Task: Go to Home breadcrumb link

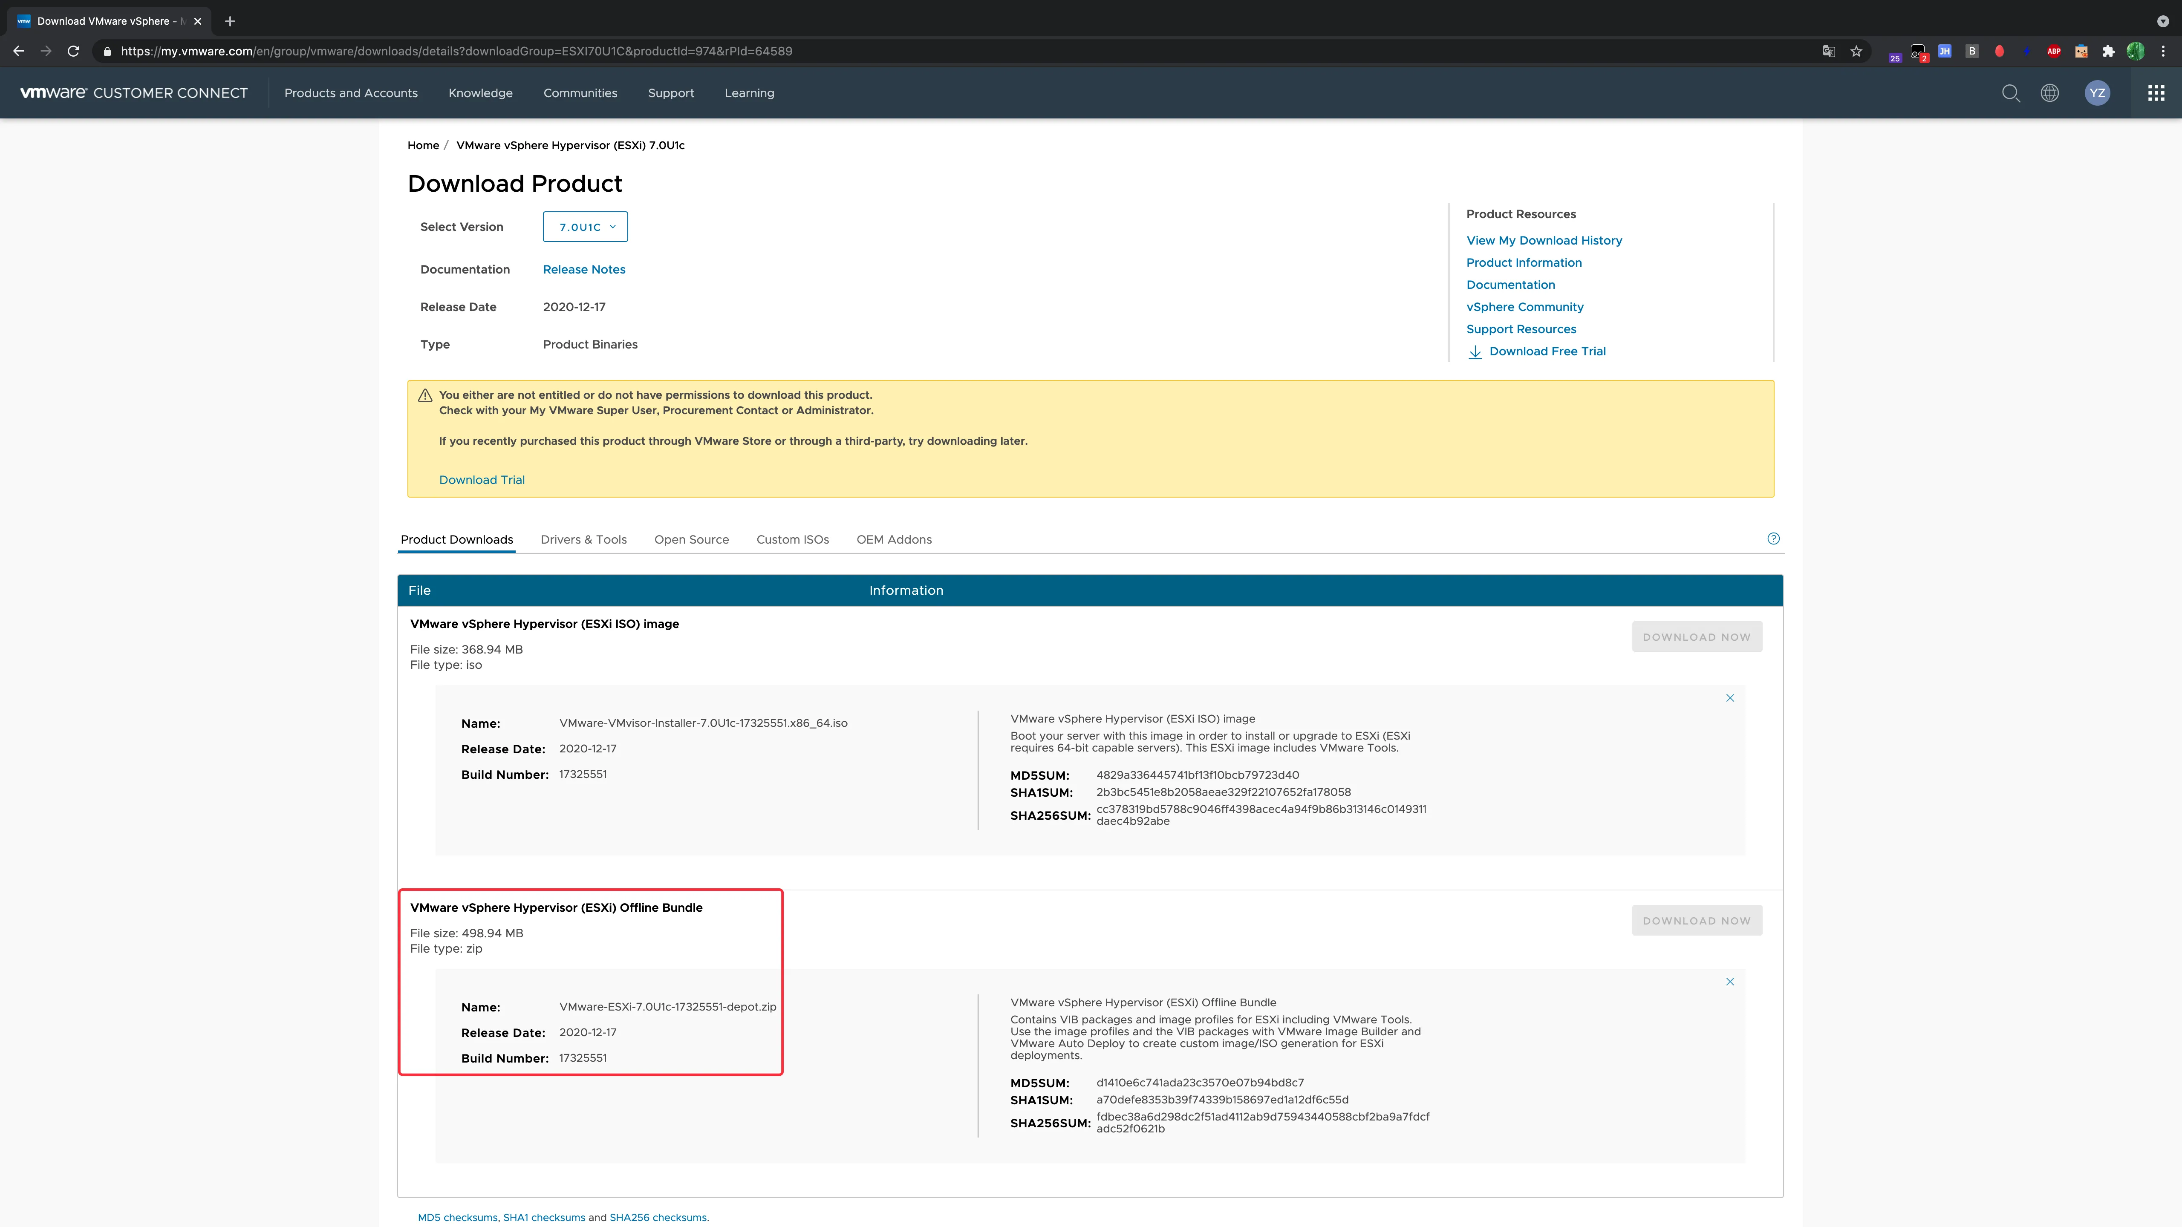Action: click(423, 146)
